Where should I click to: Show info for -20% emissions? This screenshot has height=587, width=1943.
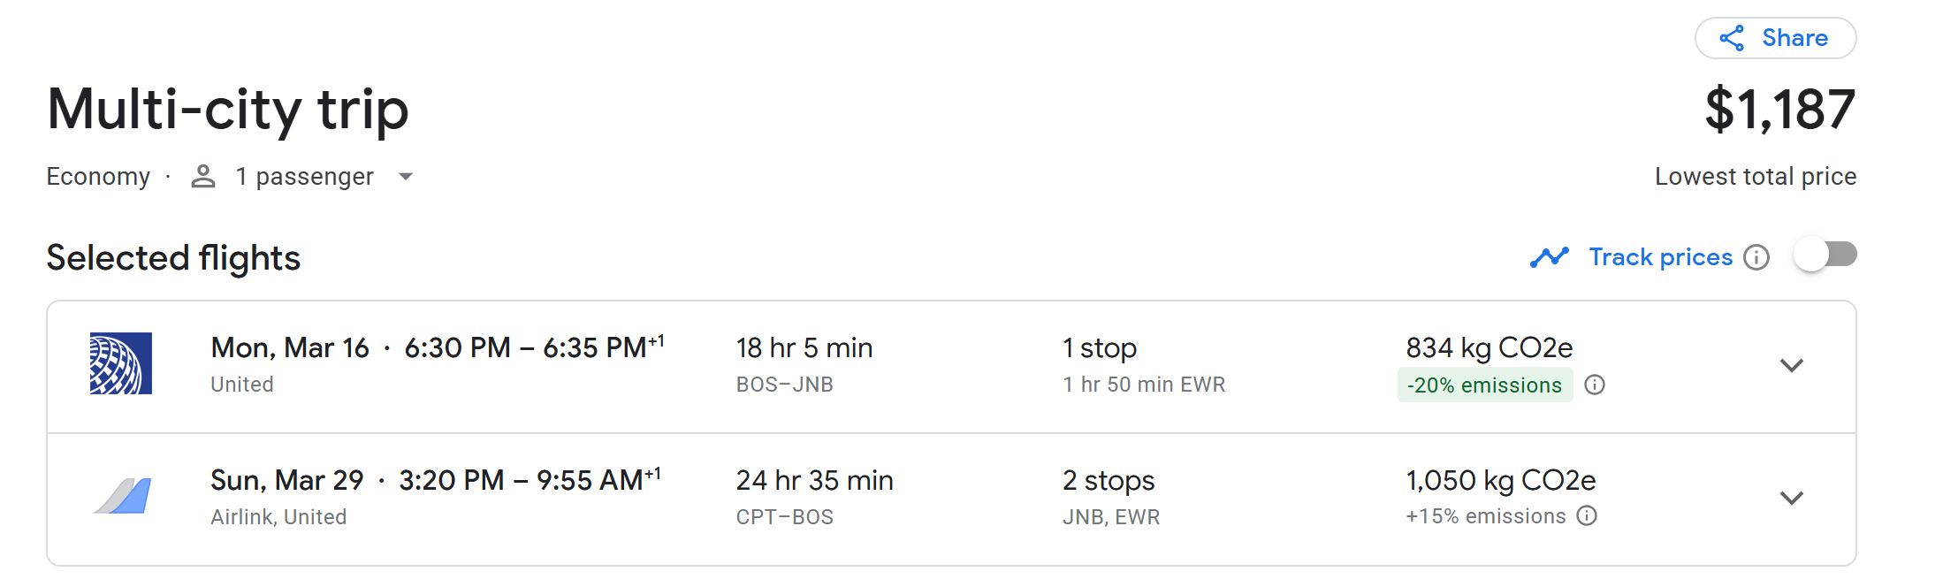pyautogui.click(x=1595, y=385)
